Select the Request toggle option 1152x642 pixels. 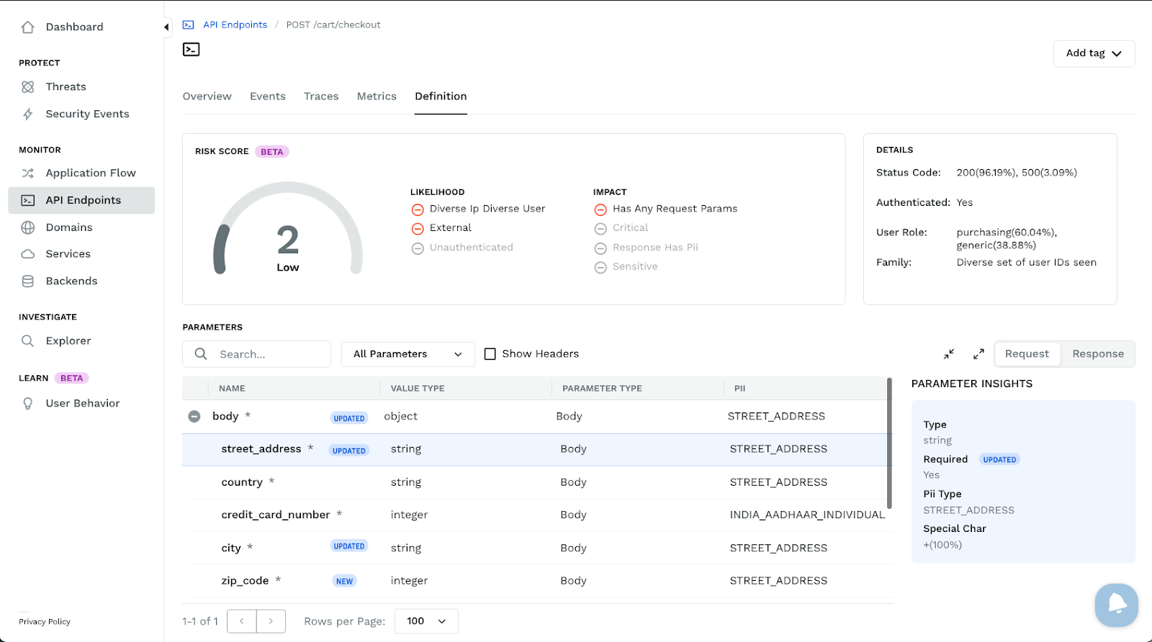[x=1027, y=354]
